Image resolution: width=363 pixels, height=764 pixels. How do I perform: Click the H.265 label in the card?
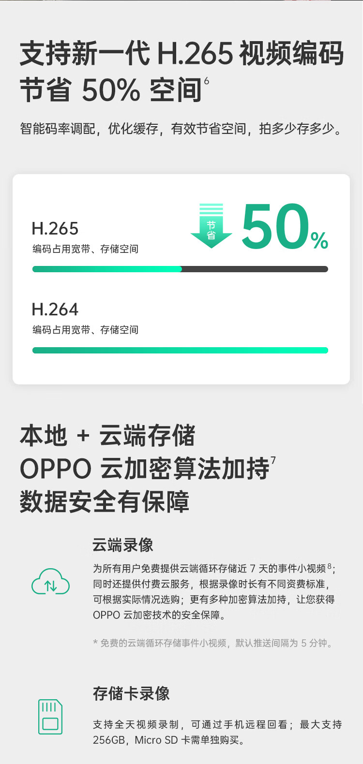(55, 228)
